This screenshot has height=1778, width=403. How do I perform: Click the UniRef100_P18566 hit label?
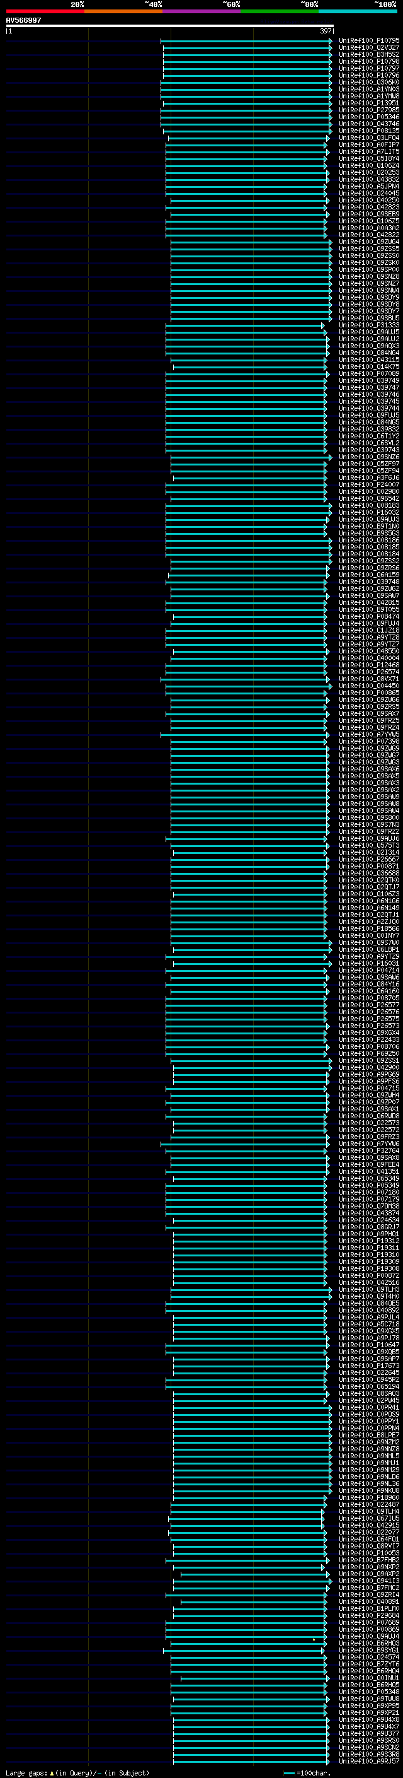pos(369,928)
